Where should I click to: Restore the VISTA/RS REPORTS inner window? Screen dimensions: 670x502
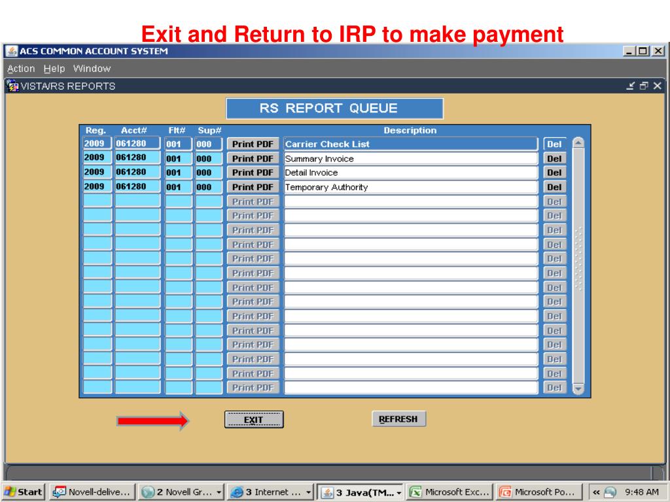click(644, 86)
